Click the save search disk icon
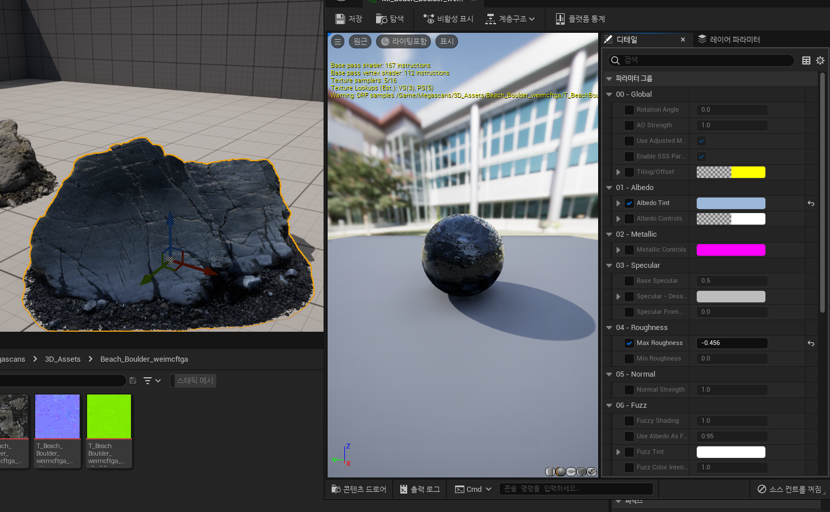Image resolution: width=830 pixels, height=512 pixels. (133, 381)
